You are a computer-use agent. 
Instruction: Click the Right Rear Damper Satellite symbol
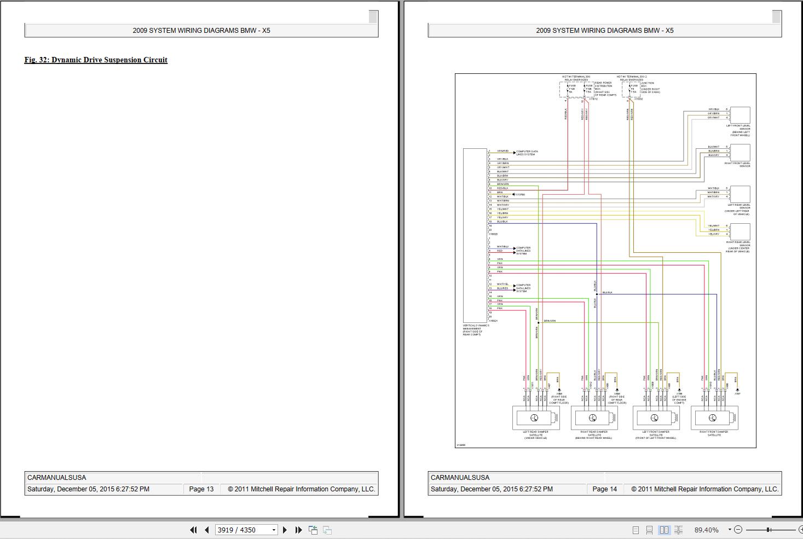click(594, 418)
